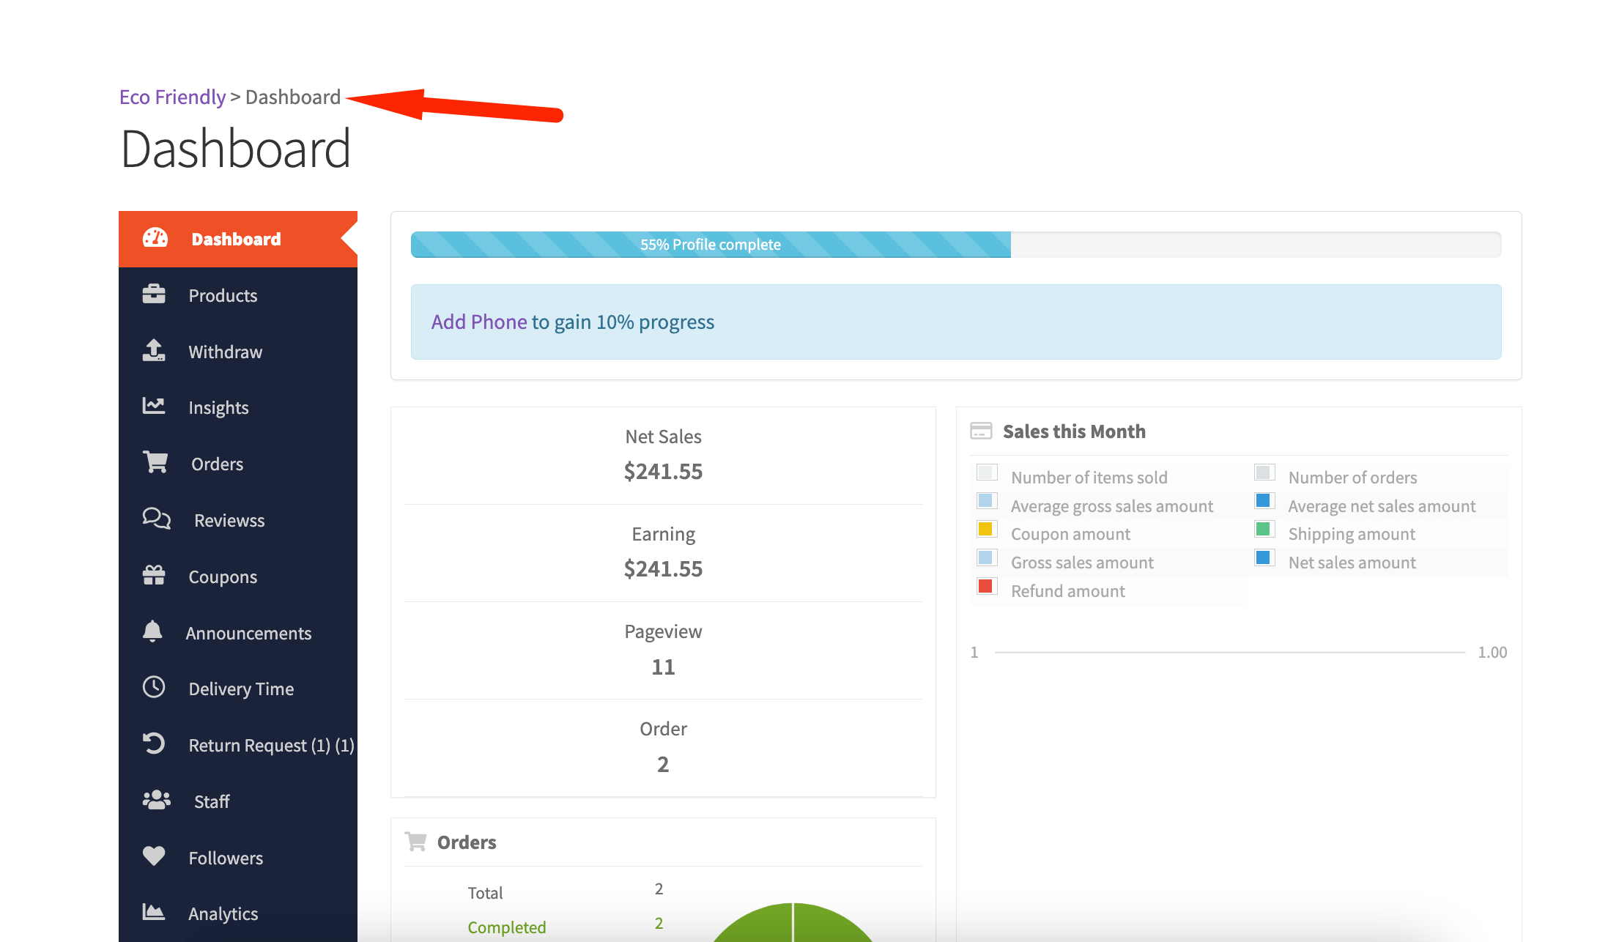Screen dimensions: 1619x942
Task: Click the 55% Profile complete progress bar
Action: 711,244
